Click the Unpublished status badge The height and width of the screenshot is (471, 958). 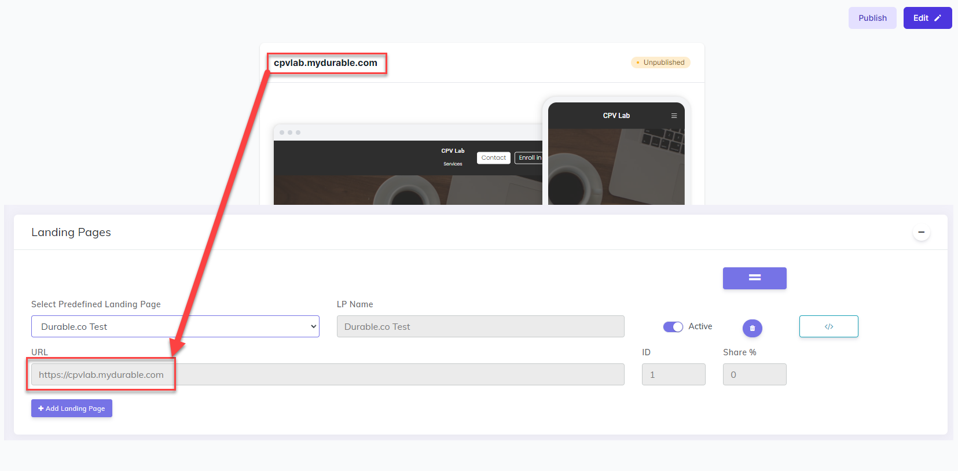tap(660, 62)
